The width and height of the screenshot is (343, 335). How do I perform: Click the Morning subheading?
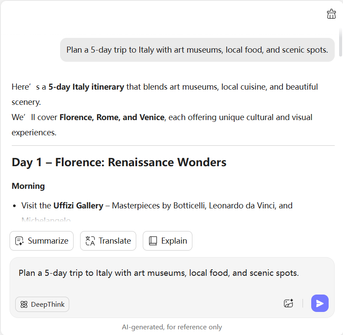[28, 186]
